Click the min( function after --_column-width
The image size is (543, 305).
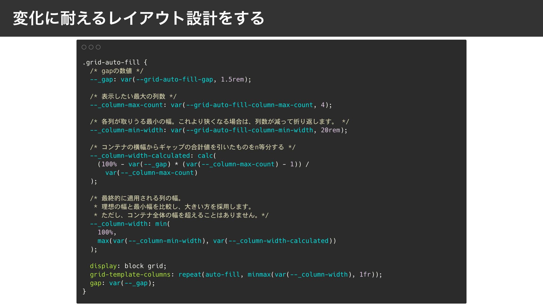pos(161,224)
